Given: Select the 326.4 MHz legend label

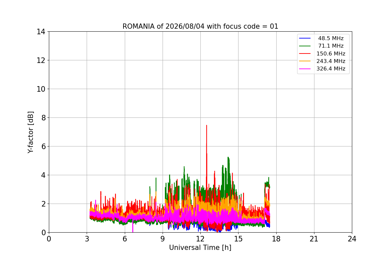Looking at the screenshot, I should pos(331,69).
